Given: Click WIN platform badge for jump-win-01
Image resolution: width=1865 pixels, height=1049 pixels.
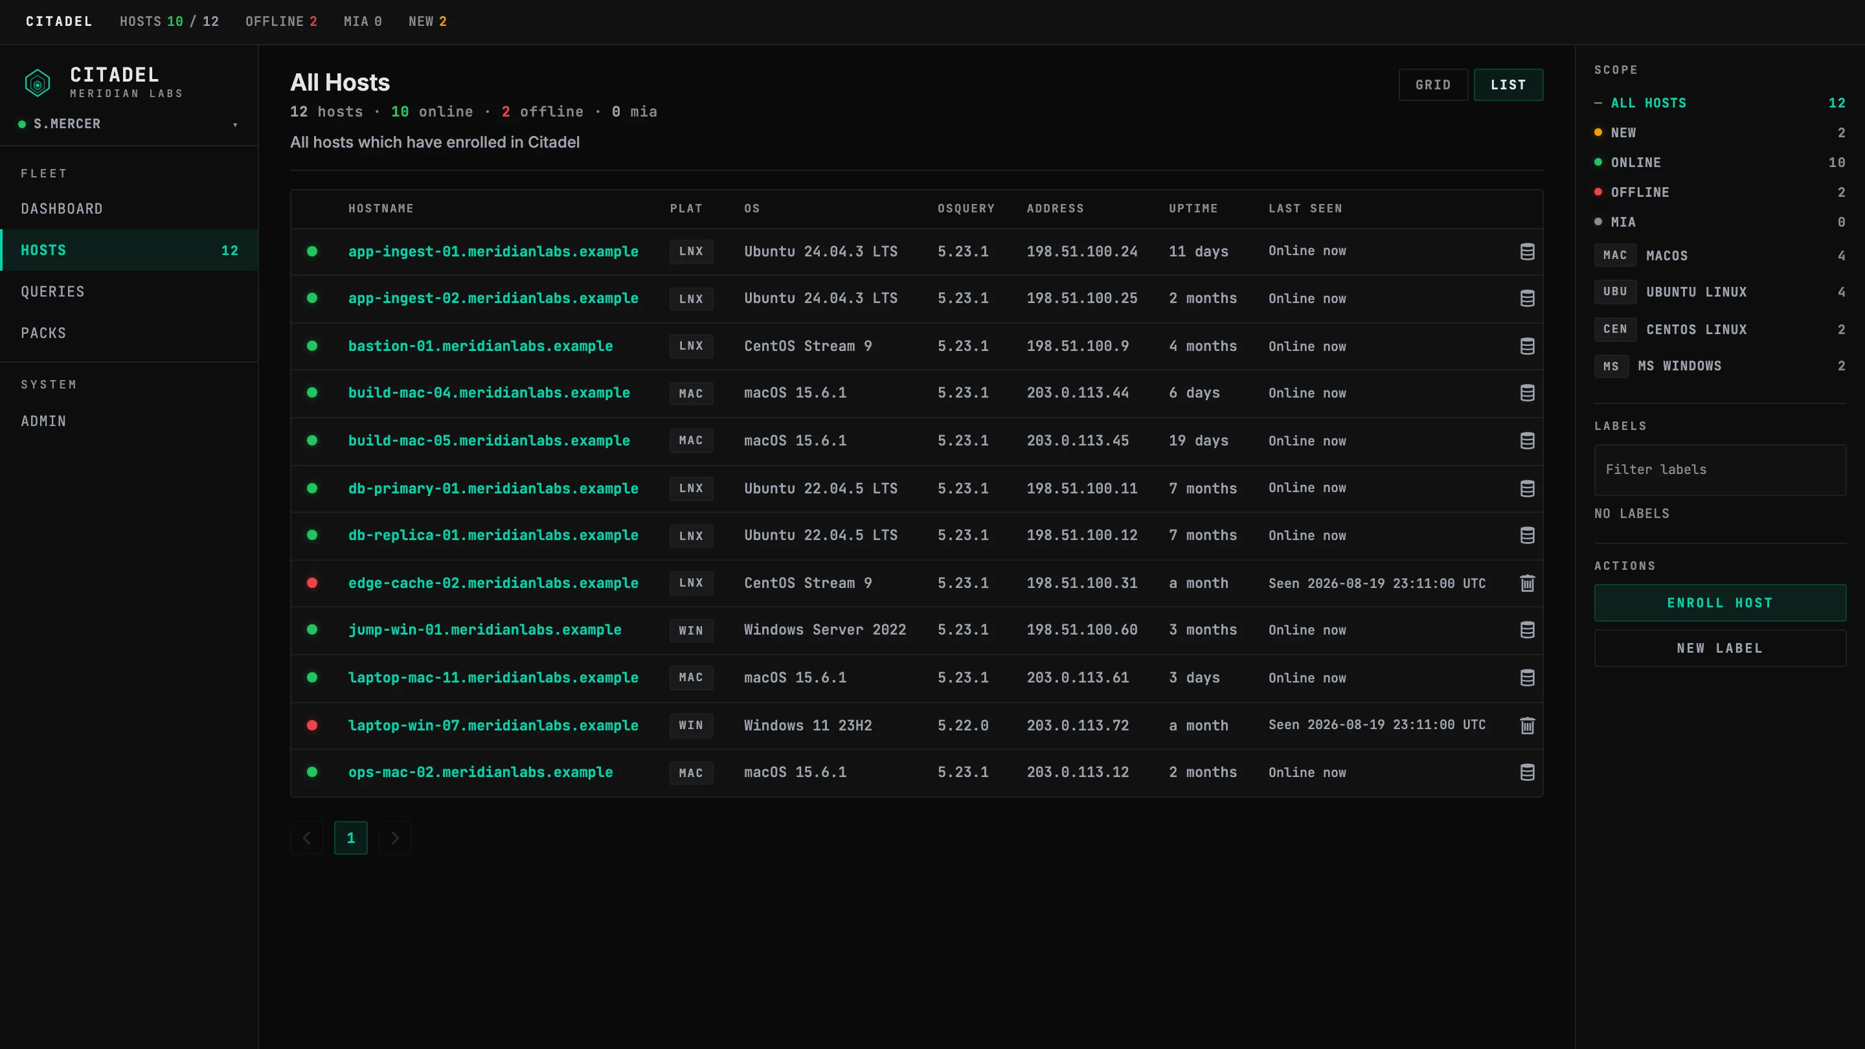Looking at the screenshot, I should click(691, 631).
